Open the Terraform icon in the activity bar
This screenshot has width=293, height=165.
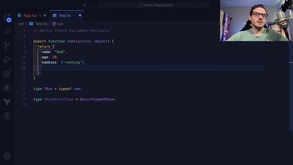click(x=7, y=102)
